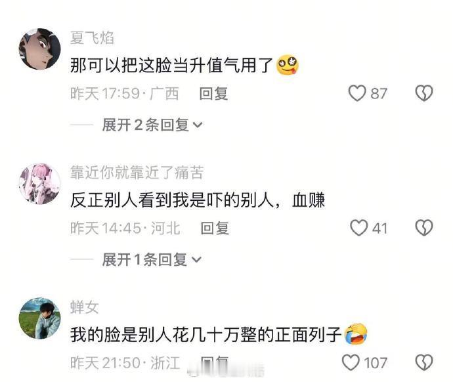Image resolution: width=453 pixels, height=382 pixels.
Task: Reply to the 血赚 comment
Action: (x=215, y=228)
